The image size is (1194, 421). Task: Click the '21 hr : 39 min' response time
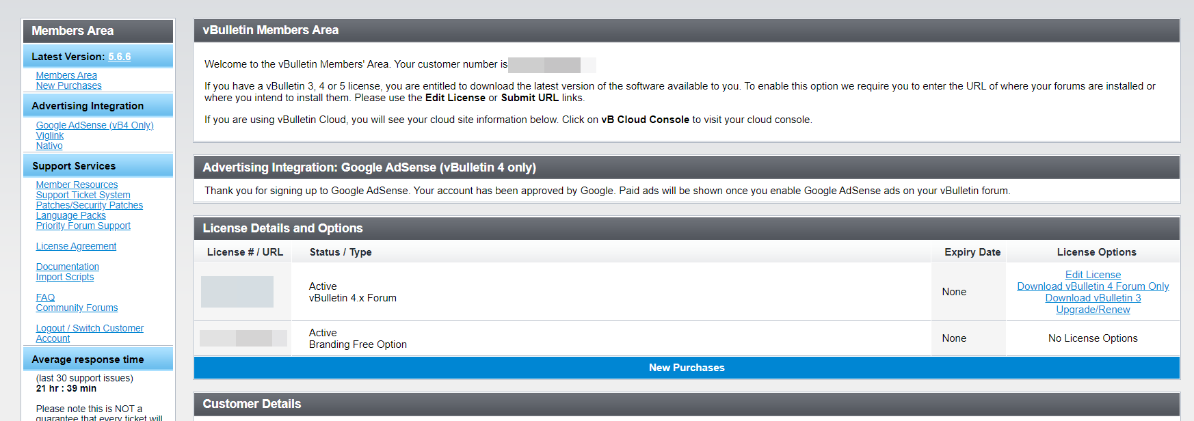click(66, 388)
